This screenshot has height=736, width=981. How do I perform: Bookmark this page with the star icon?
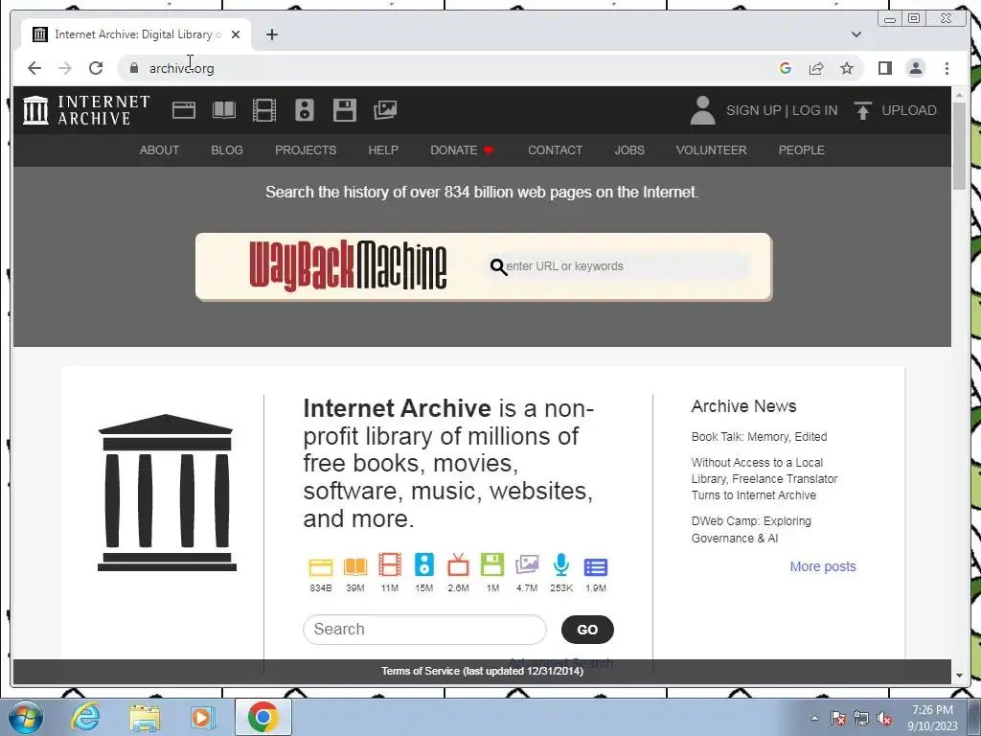(847, 68)
